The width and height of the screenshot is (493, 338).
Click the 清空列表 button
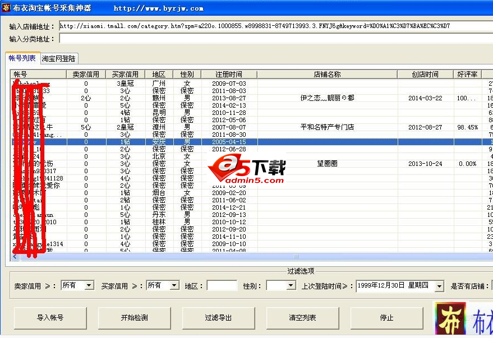pyautogui.click(x=302, y=318)
